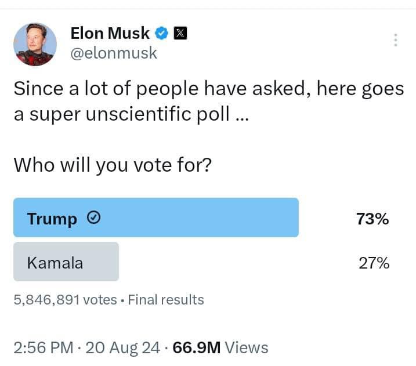Click the 2:56 PM timestamp
The image size is (416, 366).
(x=44, y=347)
